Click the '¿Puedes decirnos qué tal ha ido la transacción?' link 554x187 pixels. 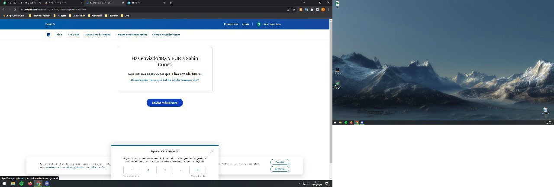pyautogui.click(x=164, y=80)
